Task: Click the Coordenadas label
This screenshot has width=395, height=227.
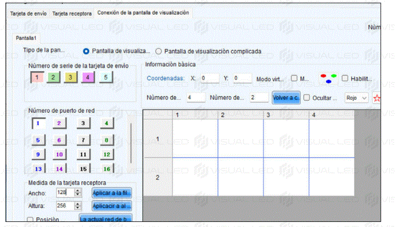Action: click(165, 78)
